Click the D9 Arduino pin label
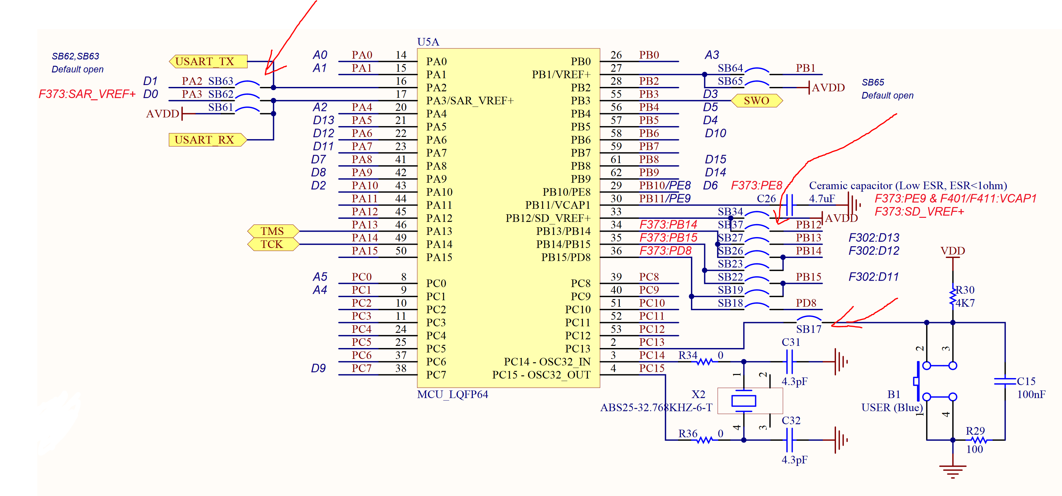The height and width of the screenshot is (496, 1062). click(318, 368)
